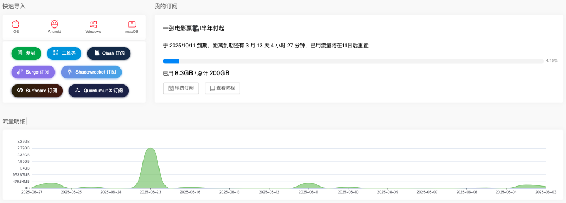Click the iOS label text
The image size is (566, 203).
(15, 32)
